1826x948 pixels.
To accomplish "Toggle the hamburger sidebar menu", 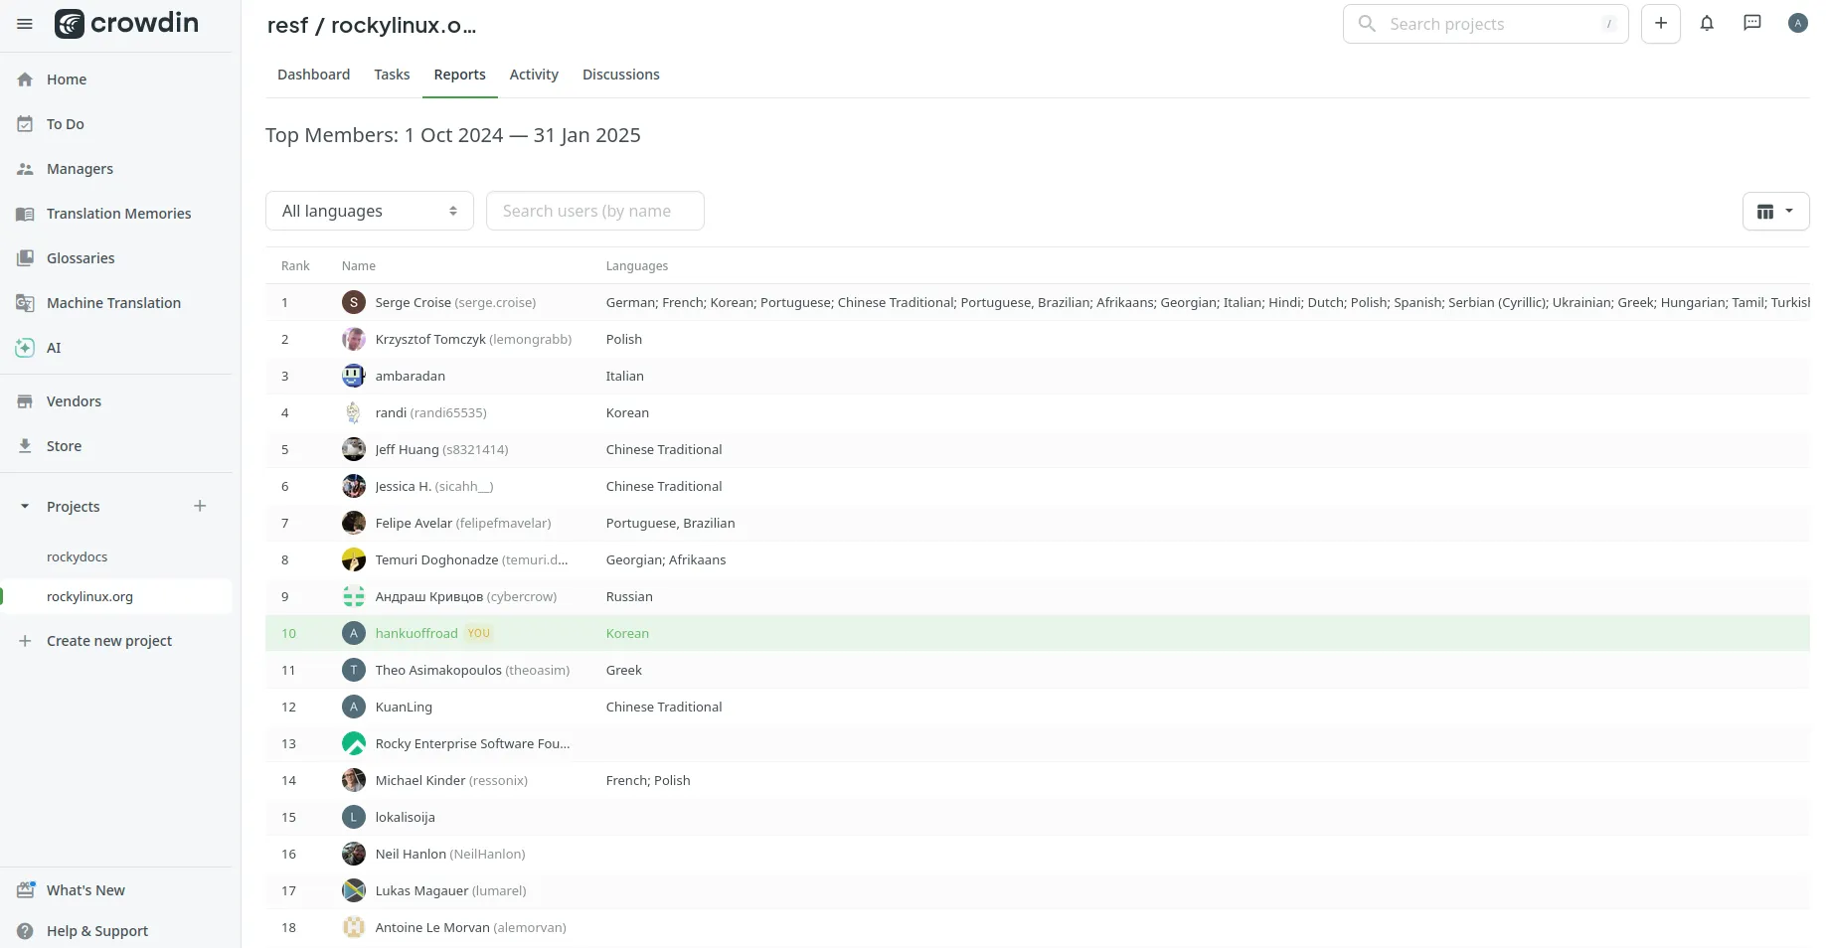I will click(x=25, y=24).
